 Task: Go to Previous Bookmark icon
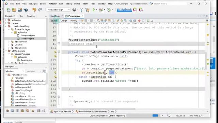tap(118, 20)
